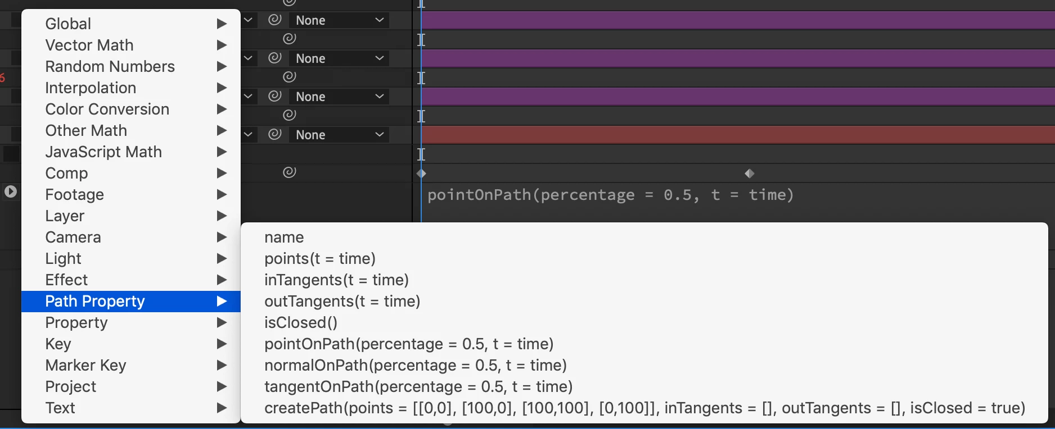
Task: Choose the createPath menu entry
Action: (644, 408)
